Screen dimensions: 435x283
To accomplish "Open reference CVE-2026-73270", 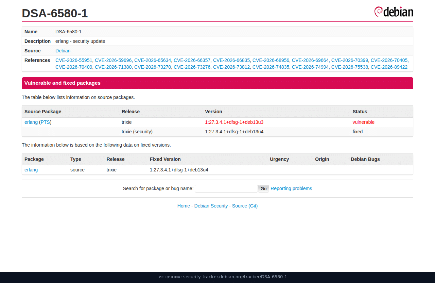I will [x=153, y=67].
